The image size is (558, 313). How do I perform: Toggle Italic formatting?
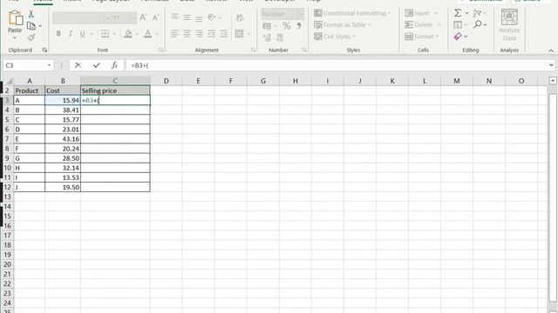pyautogui.click(x=70, y=34)
